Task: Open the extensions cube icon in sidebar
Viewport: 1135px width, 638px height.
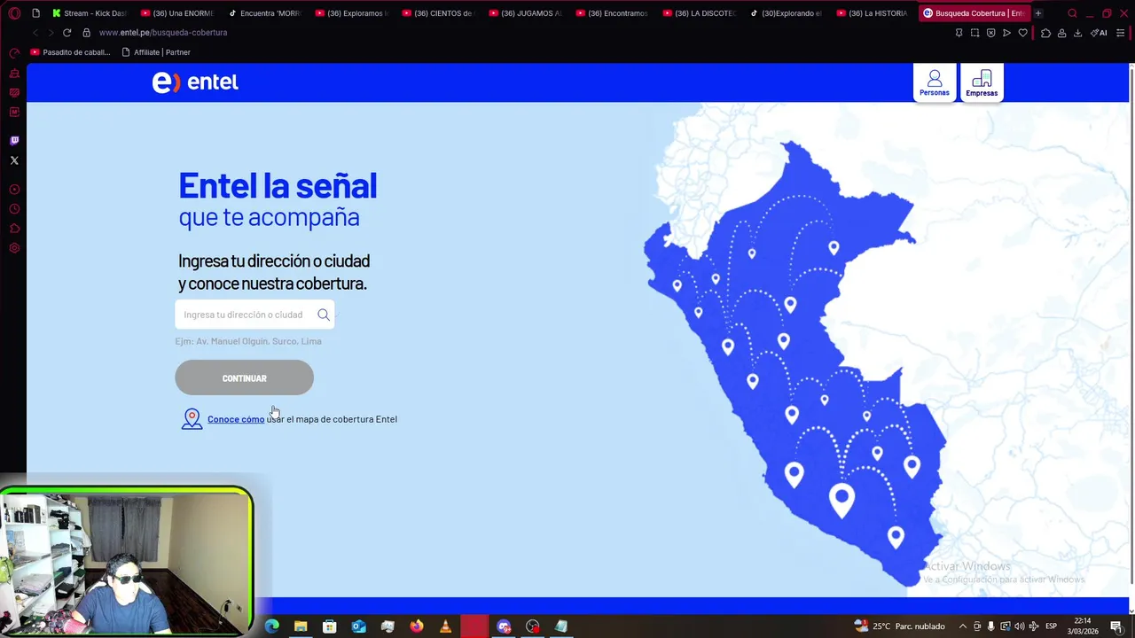Action: click(14, 229)
